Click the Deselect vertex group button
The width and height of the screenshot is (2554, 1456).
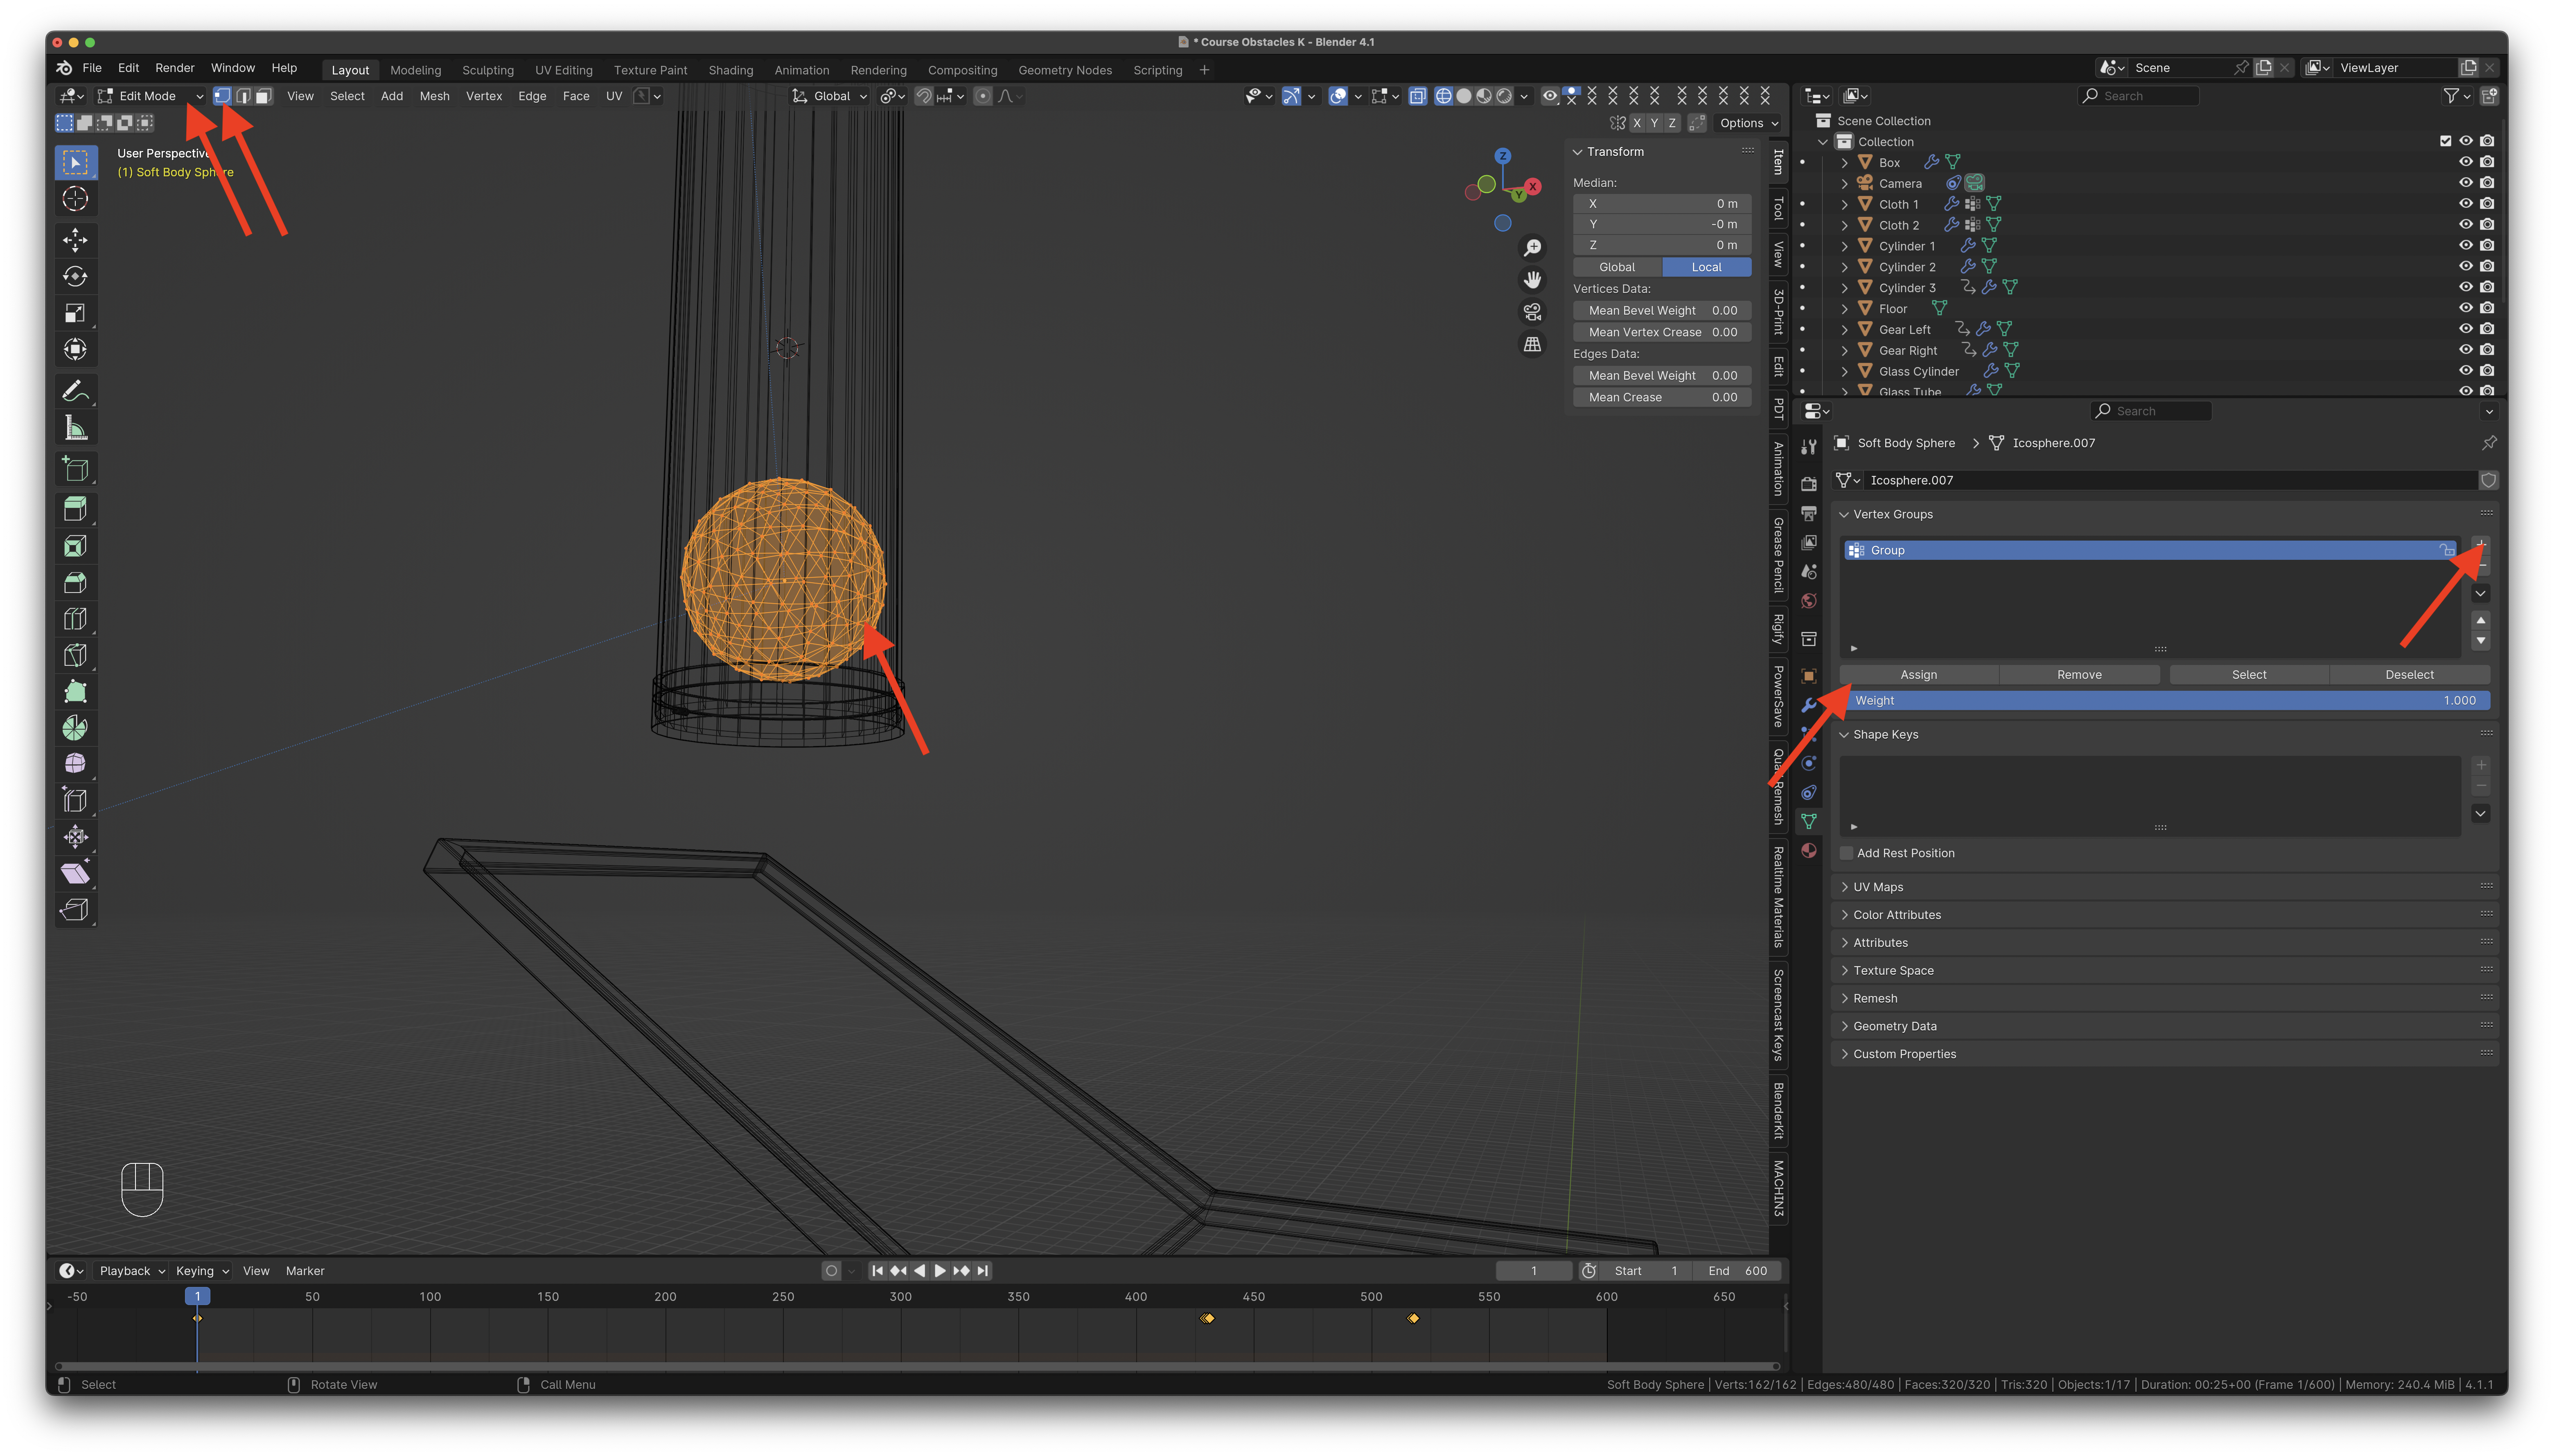pyautogui.click(x=2409, y=675)
